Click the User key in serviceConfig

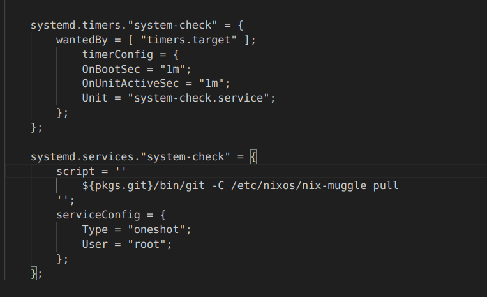coord(94,244)
